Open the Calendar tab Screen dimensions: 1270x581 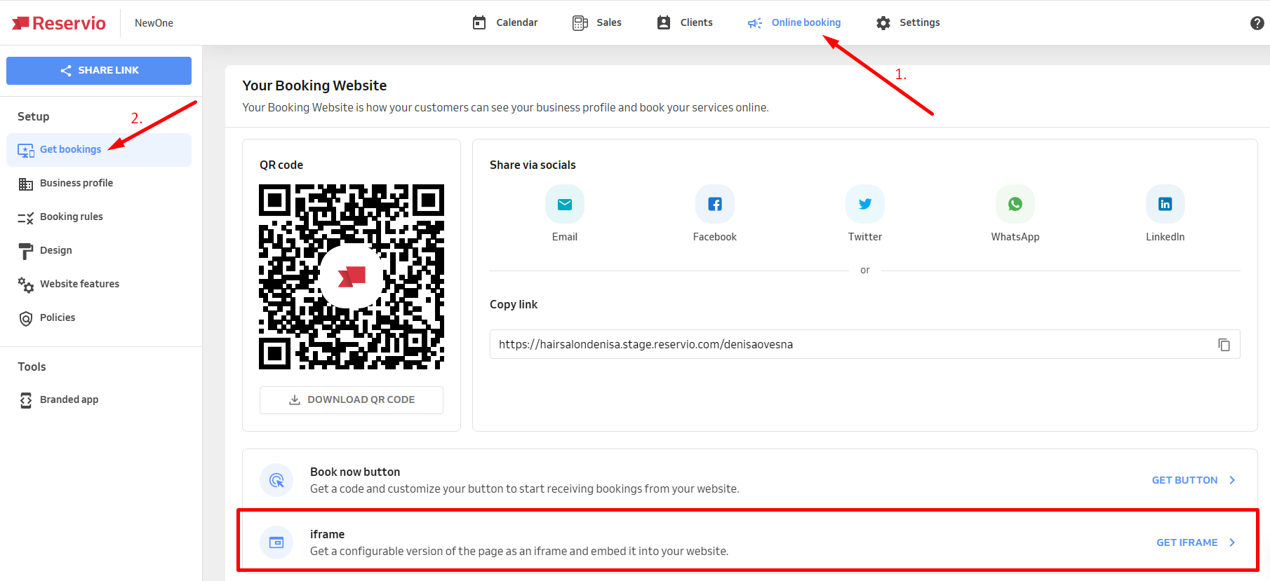(x=505, y=22)
